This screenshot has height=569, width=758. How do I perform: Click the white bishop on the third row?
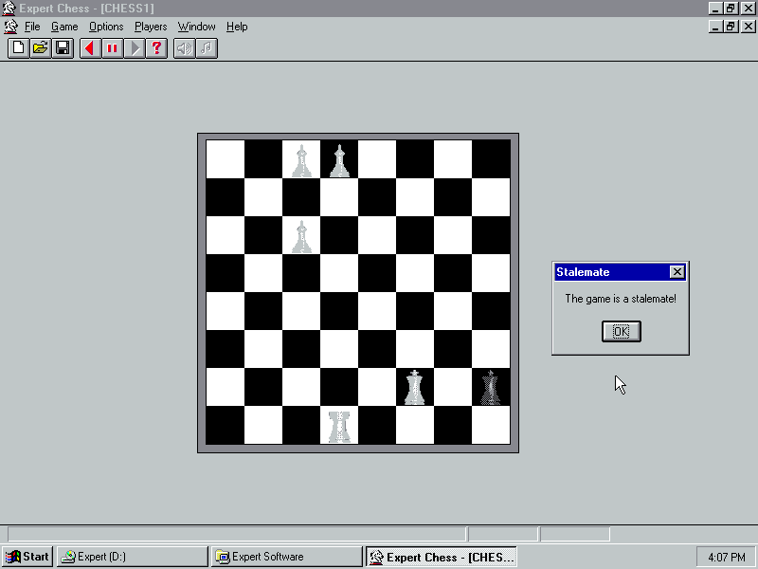click(301, 236)
